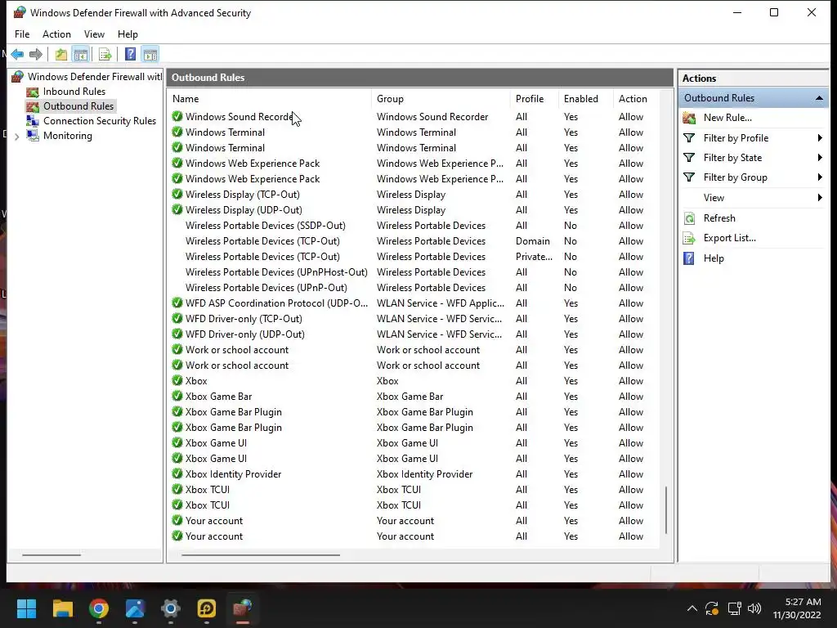Open the Windows Start button

26,608
